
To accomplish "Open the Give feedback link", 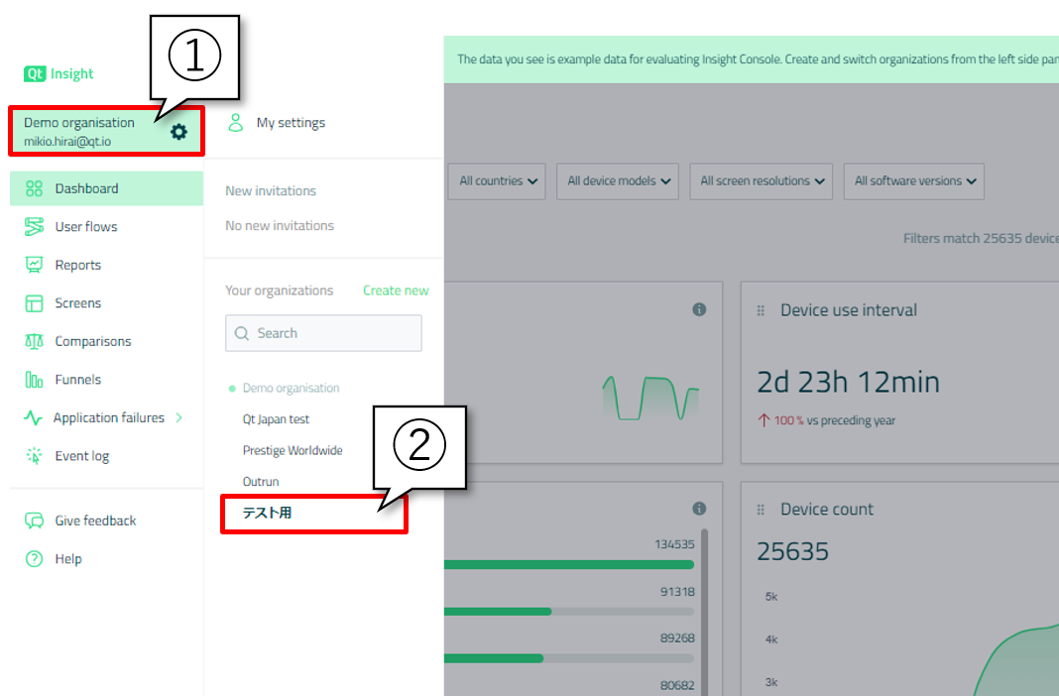I will point(95,521).
